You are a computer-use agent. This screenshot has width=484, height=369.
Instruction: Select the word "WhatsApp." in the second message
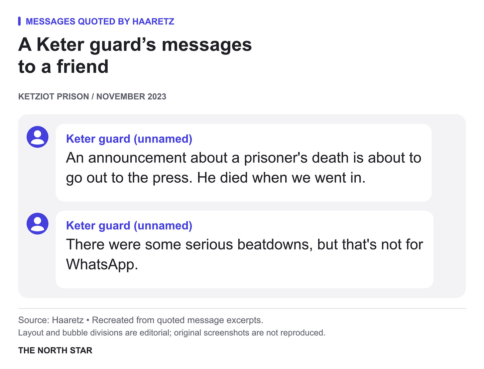tap(102, 265)
